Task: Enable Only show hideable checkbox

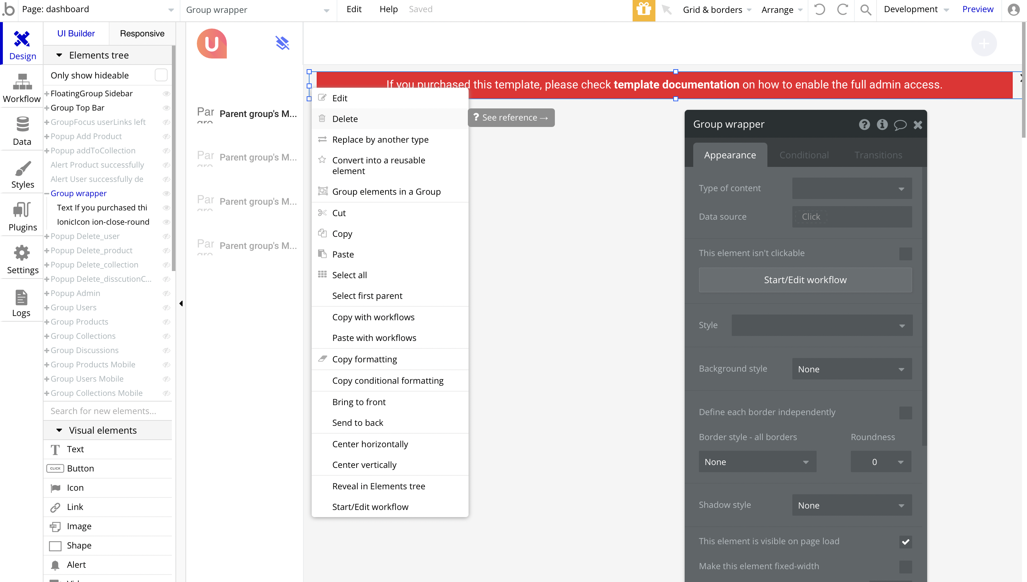Action: coord(160,75)
